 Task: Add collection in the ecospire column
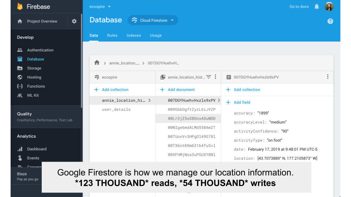point(112,90)
